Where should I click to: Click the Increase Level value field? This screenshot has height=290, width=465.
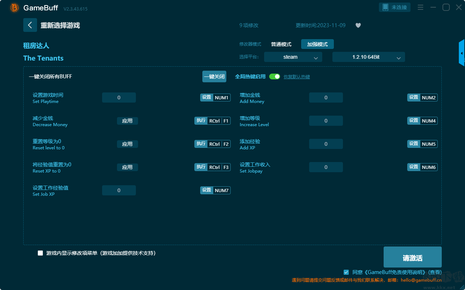tap(326, 121)
